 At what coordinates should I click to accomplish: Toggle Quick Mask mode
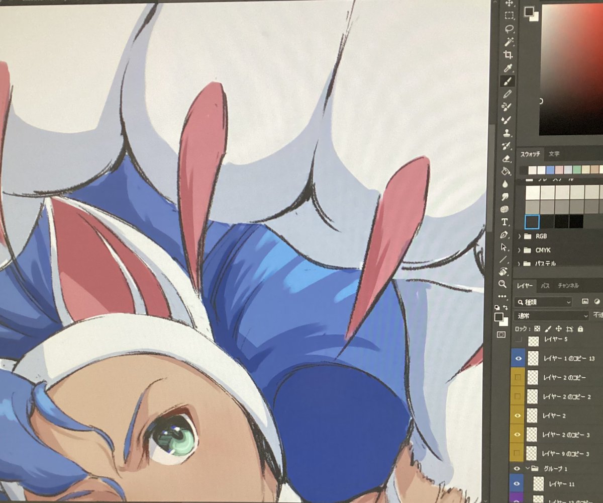pyautogui.click(x=501, y=334)
